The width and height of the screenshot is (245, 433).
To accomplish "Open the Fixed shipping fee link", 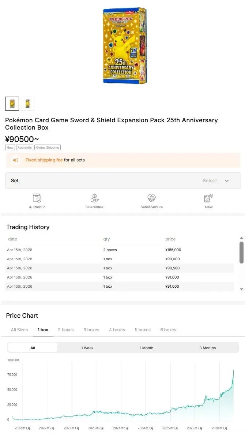I will (44, 160).
